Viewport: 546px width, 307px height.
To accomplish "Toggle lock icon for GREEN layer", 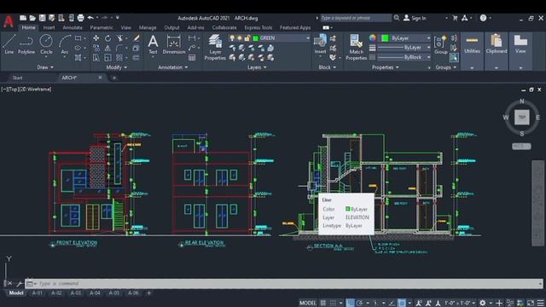I will [247, 38].
